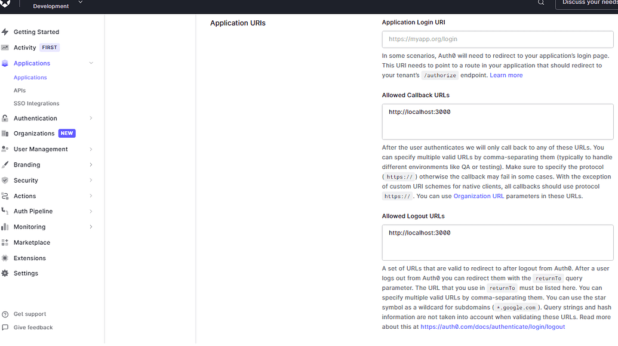Screen dimensions: 618x346
Task: Click the Discuss your needs button
Action: [588, 3]
